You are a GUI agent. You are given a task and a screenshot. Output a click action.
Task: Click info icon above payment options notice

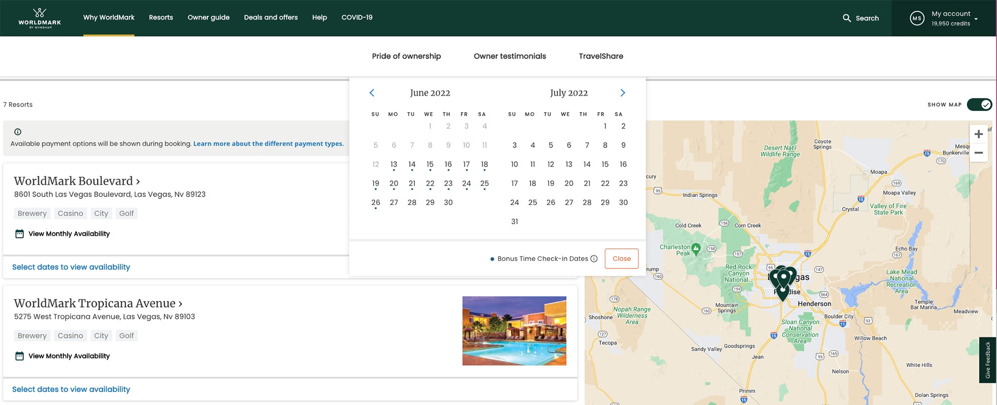[x=18, y=132]
